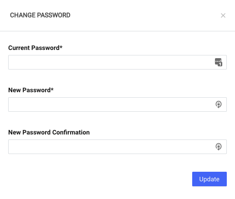Click the asterisk beside Current Password label
Viewport: 235px width, 199px height.
tap(61, 47)
